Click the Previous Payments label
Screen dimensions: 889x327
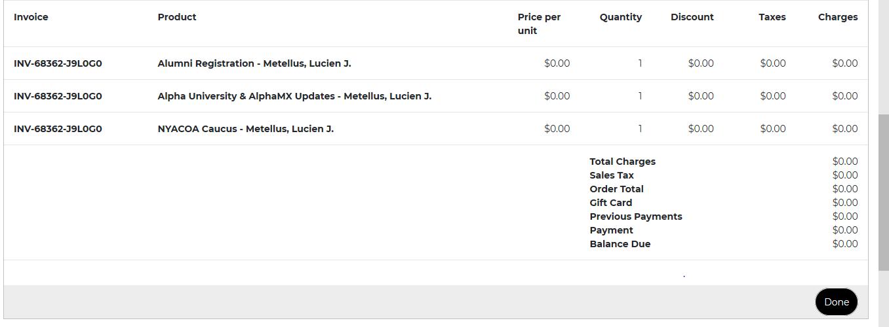(635, 216)
